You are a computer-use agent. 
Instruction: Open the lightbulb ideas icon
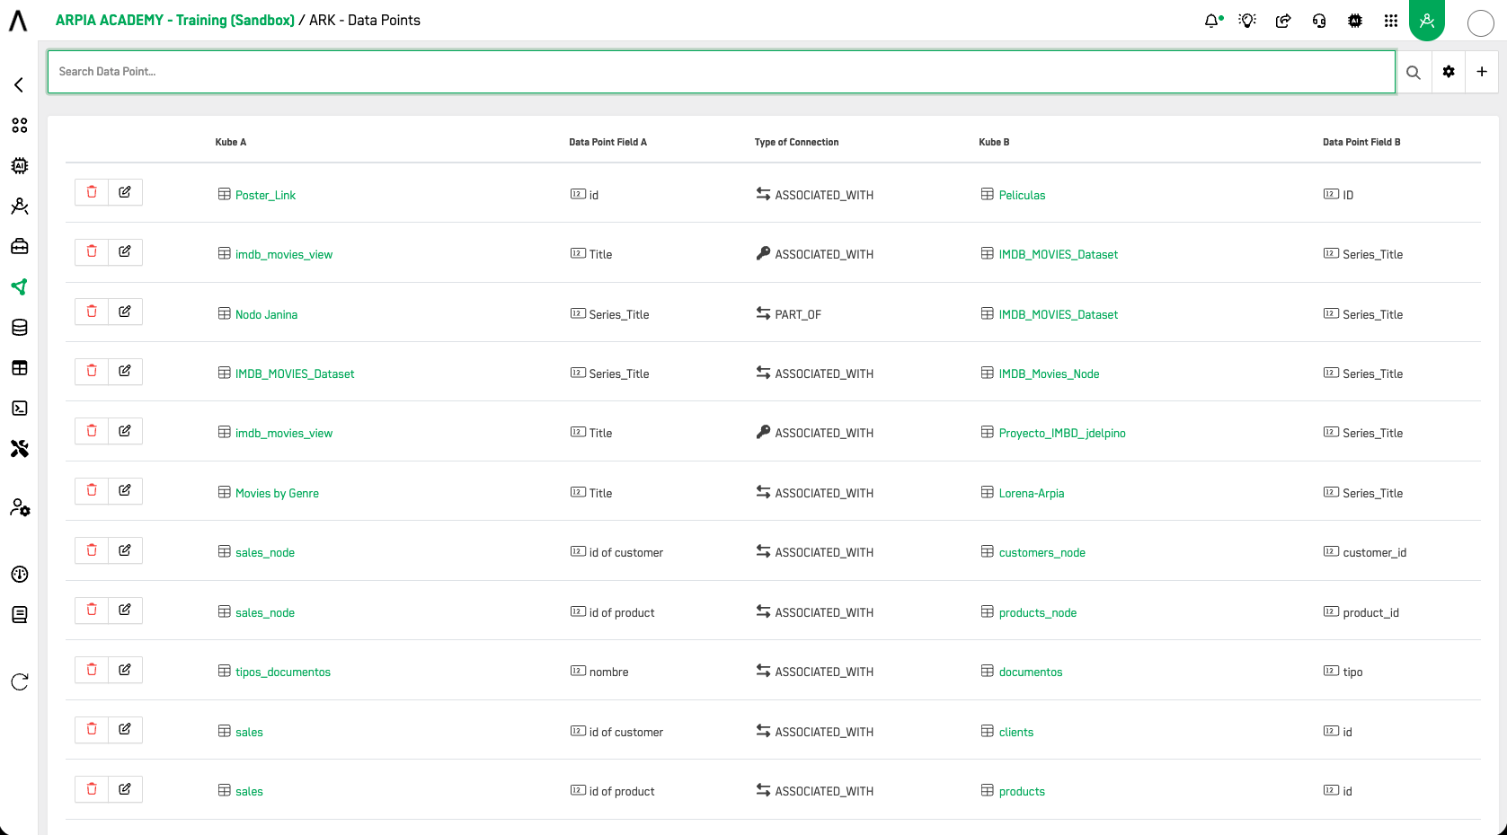[x=1247, y=21]
